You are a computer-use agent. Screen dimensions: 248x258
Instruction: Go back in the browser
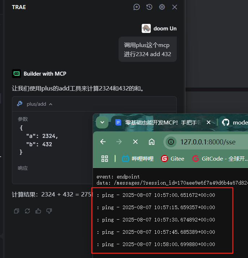click(x=103, y=142)
